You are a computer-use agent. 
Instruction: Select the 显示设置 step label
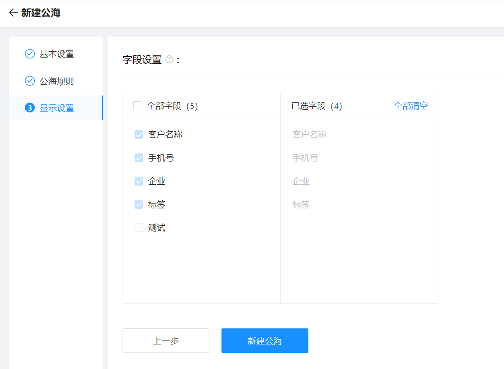point(57,108)
